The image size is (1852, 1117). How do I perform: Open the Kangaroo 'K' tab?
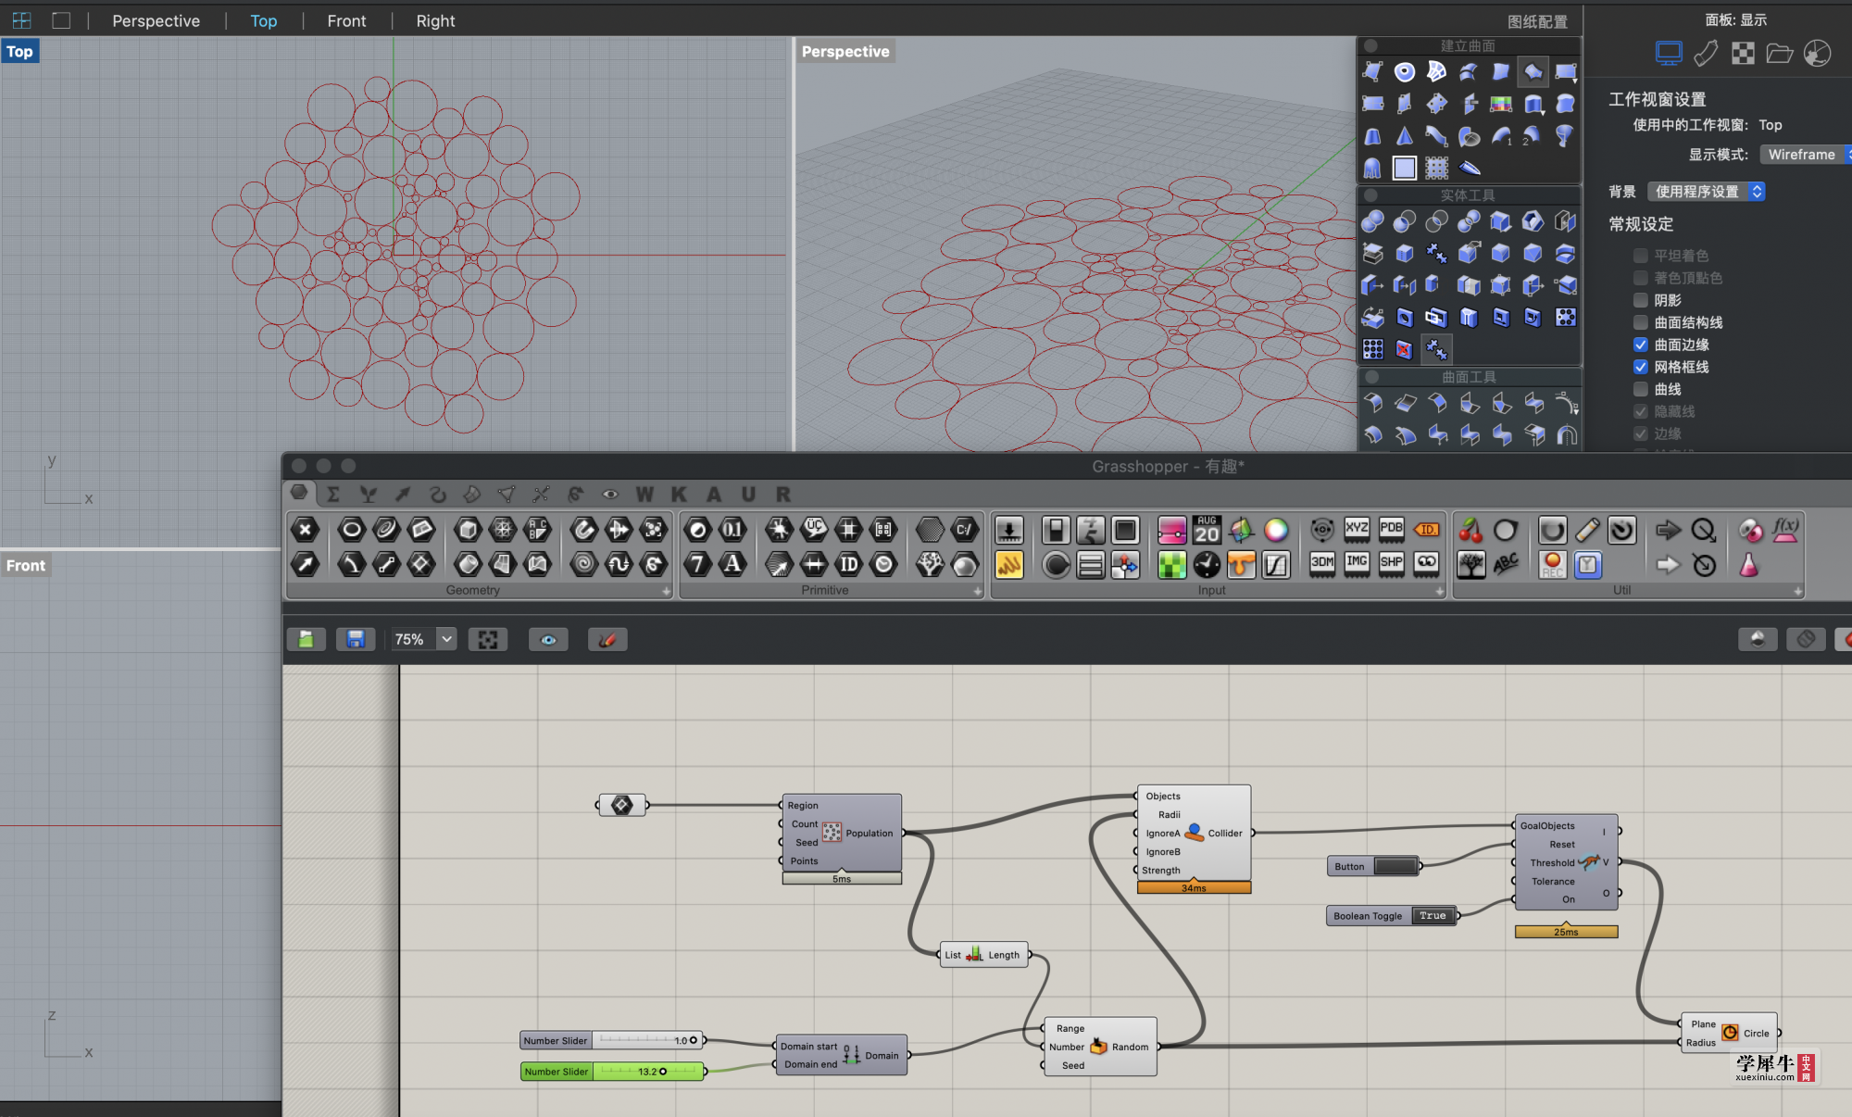[x=679, y=494]
